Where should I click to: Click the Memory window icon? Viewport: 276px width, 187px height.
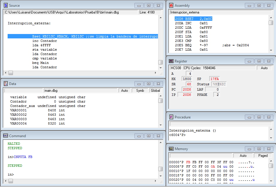pos(171,149)
